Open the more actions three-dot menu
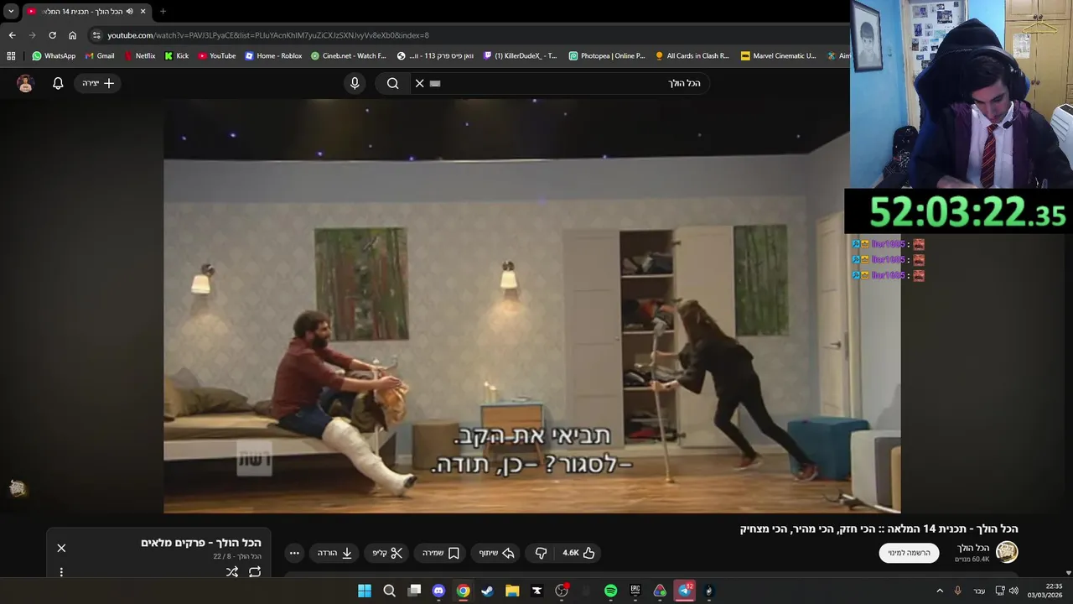 coord(294,553)
